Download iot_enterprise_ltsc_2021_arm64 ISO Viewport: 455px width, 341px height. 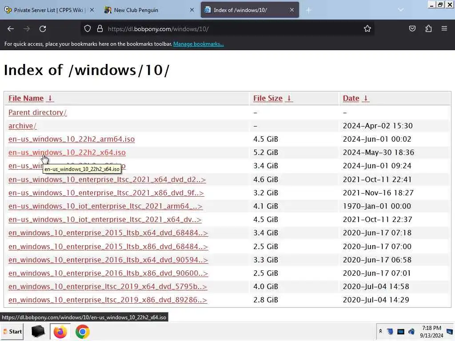[105, 206]
